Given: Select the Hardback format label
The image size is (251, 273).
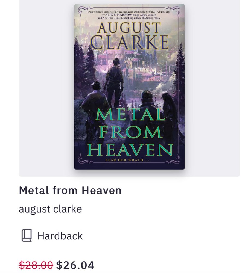Looking at the screenshot, I should (60, 236).
